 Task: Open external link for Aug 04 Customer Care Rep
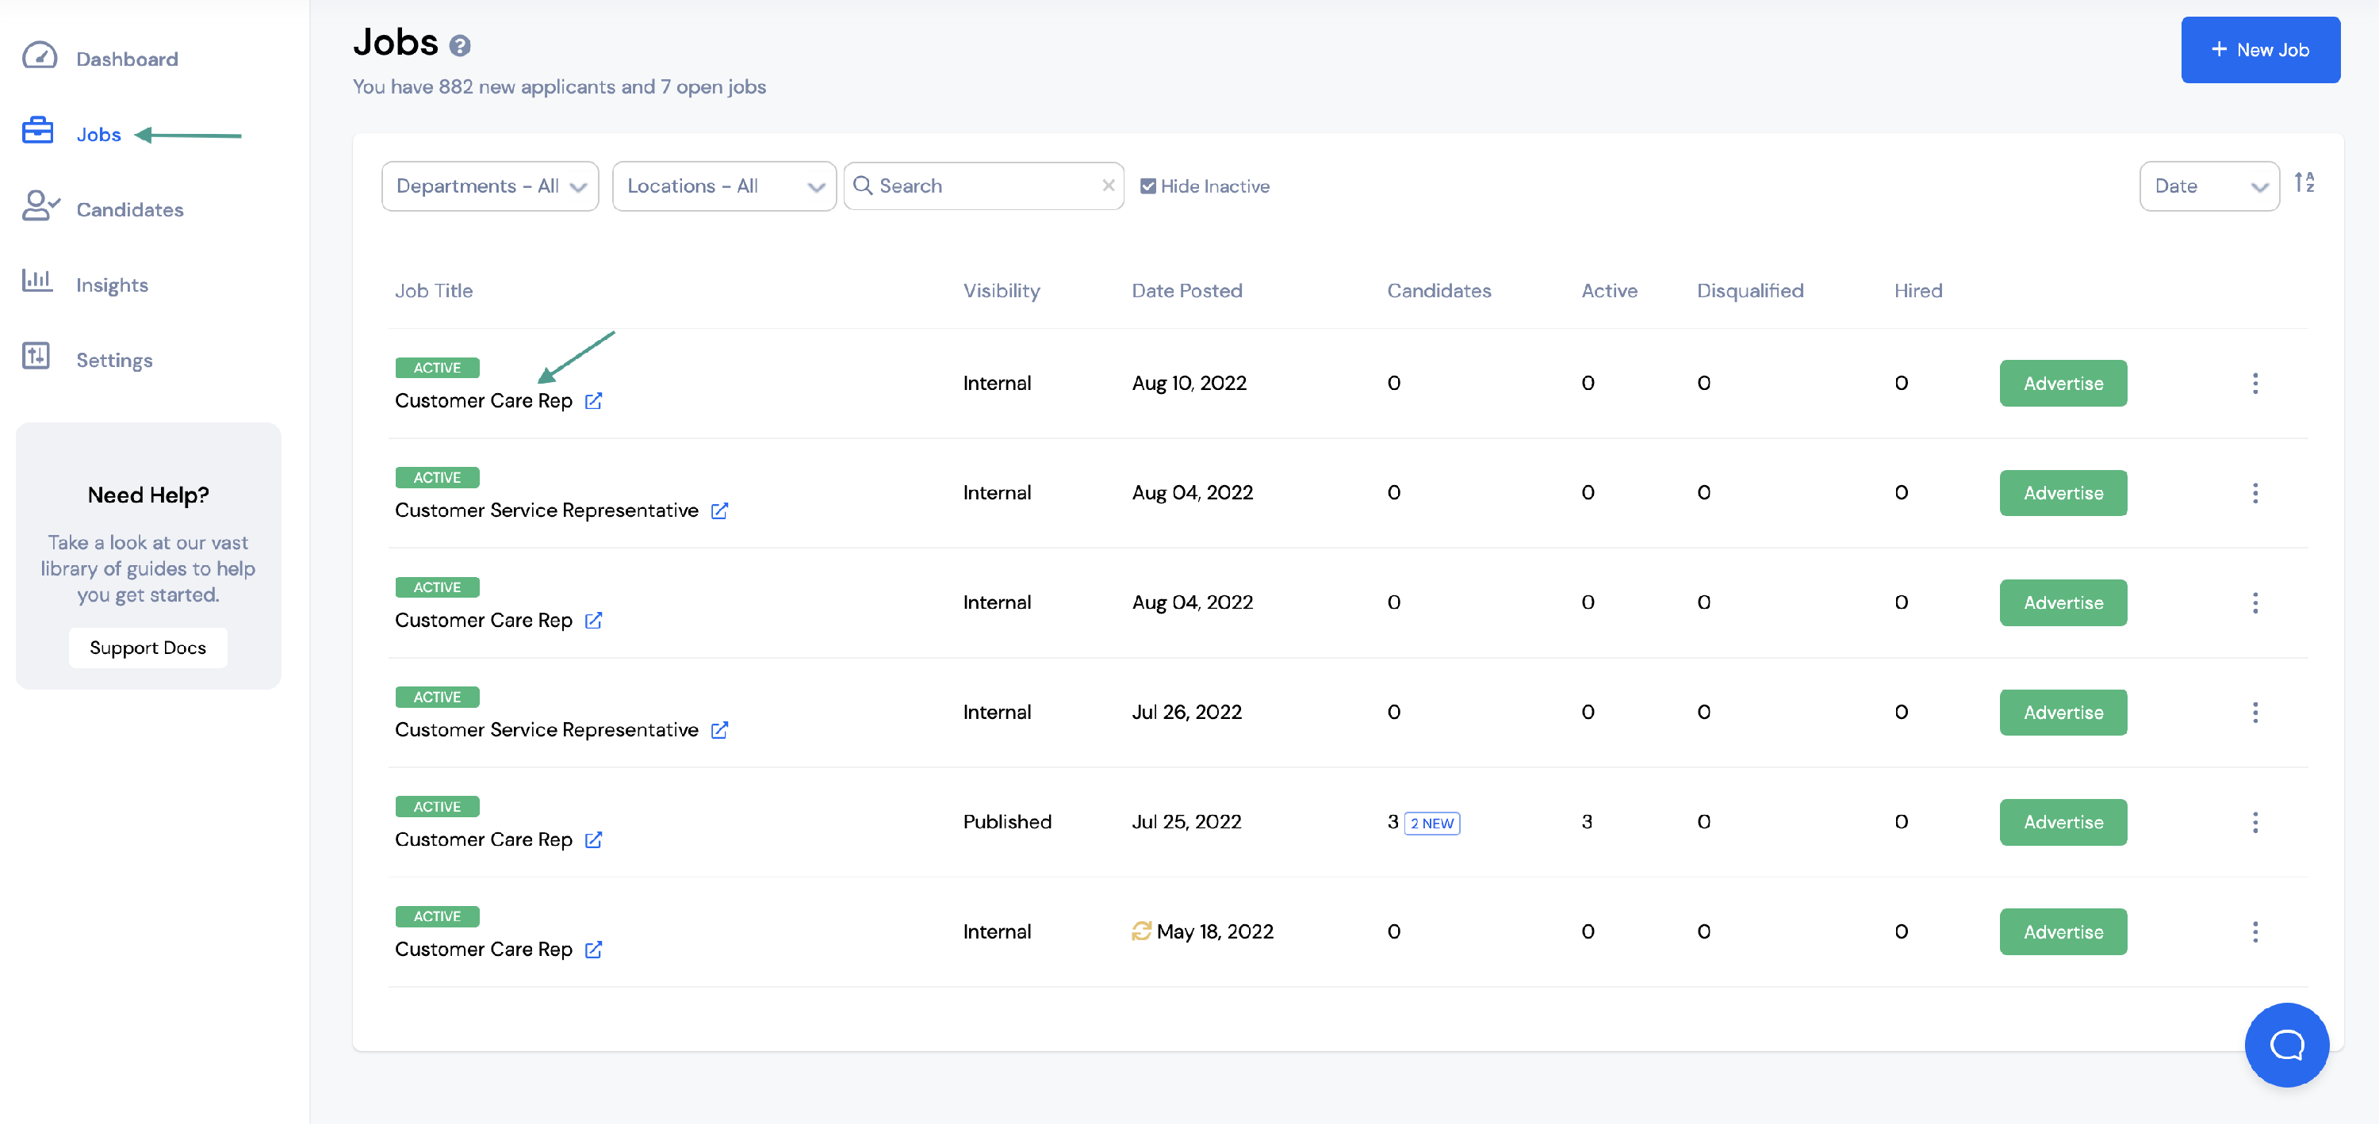point(594,621)
